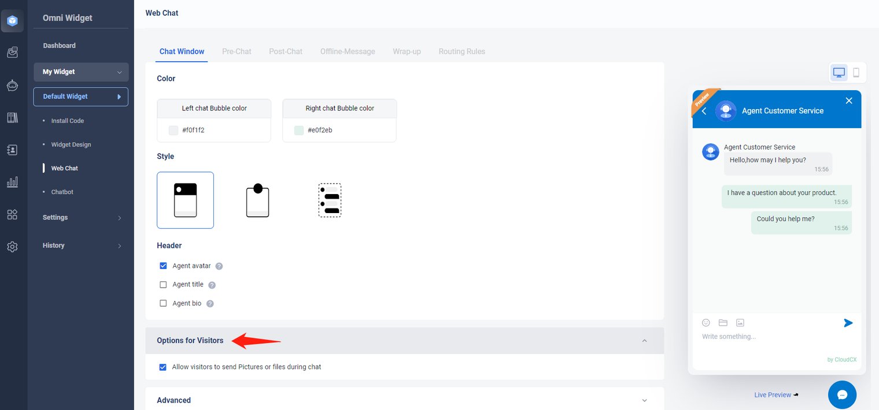Enable the Agent title checkbox
This screenshot has width=879, height=410.
tap(163, 285)
